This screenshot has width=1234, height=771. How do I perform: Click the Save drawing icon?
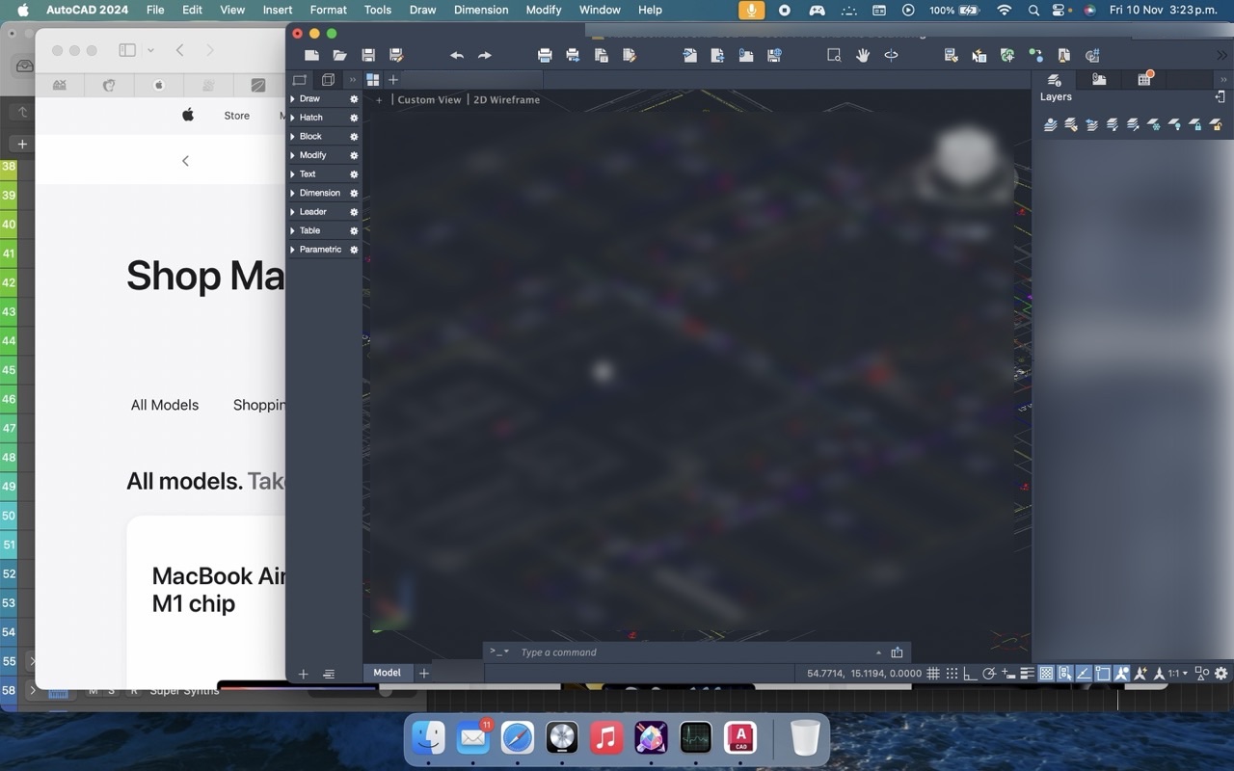[x=367, y=55]
